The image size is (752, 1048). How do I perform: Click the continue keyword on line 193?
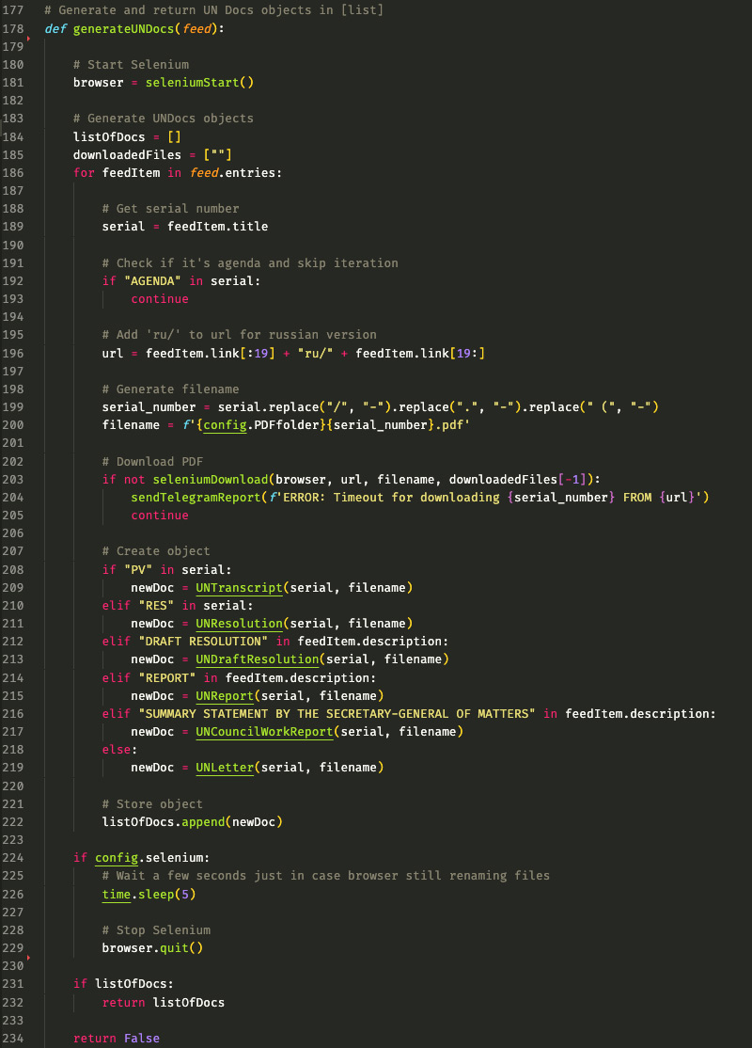(160, 299)
